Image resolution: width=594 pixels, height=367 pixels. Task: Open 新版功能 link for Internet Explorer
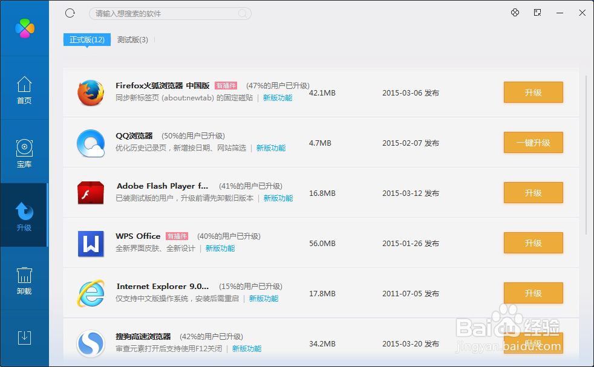click(264, 299)
